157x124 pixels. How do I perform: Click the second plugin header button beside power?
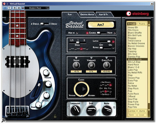[9, 8]
